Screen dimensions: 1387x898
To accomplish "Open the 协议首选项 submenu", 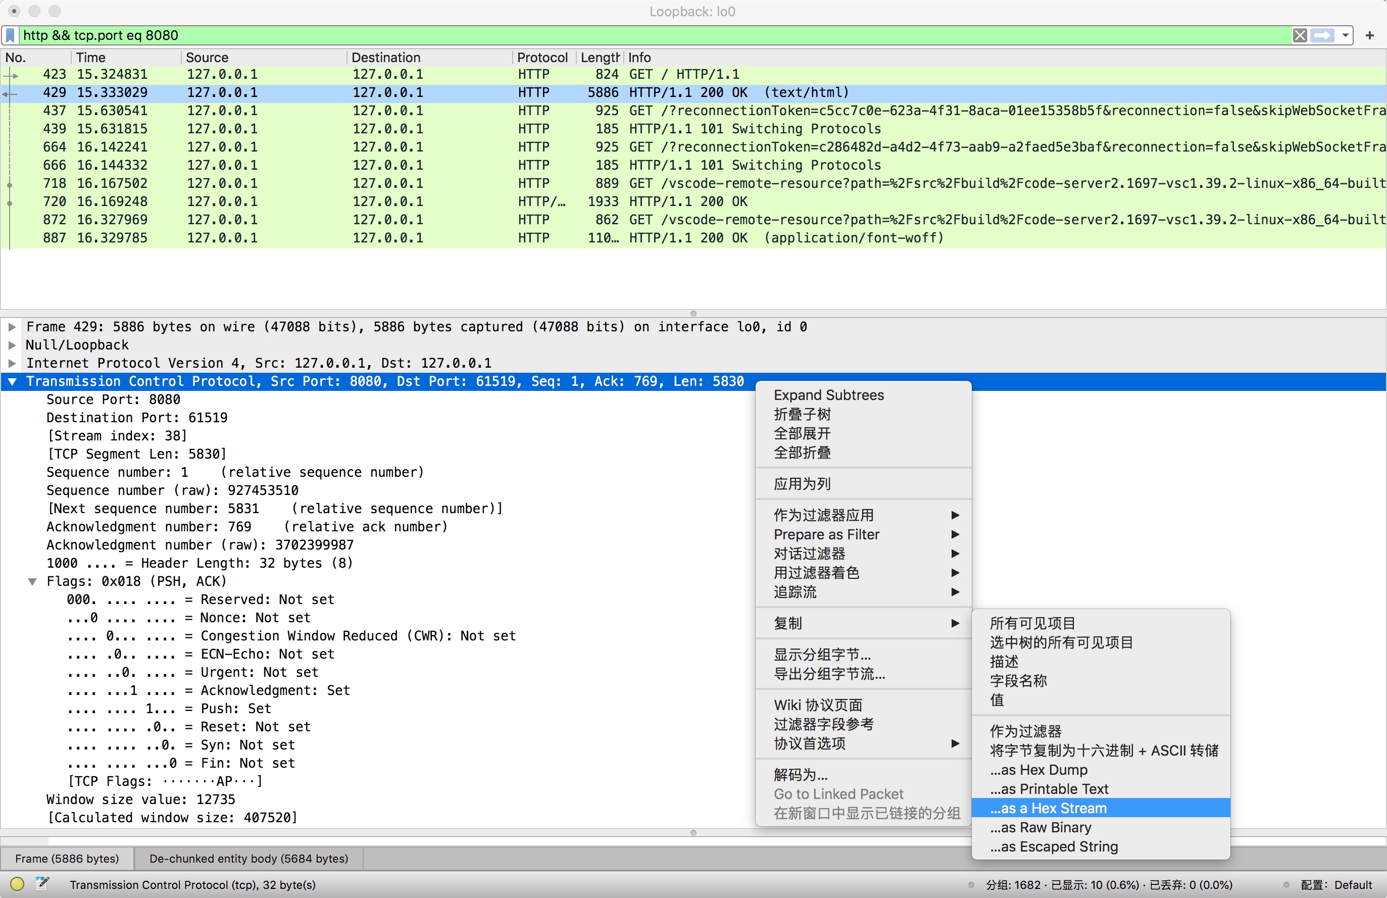I will 863,743.
